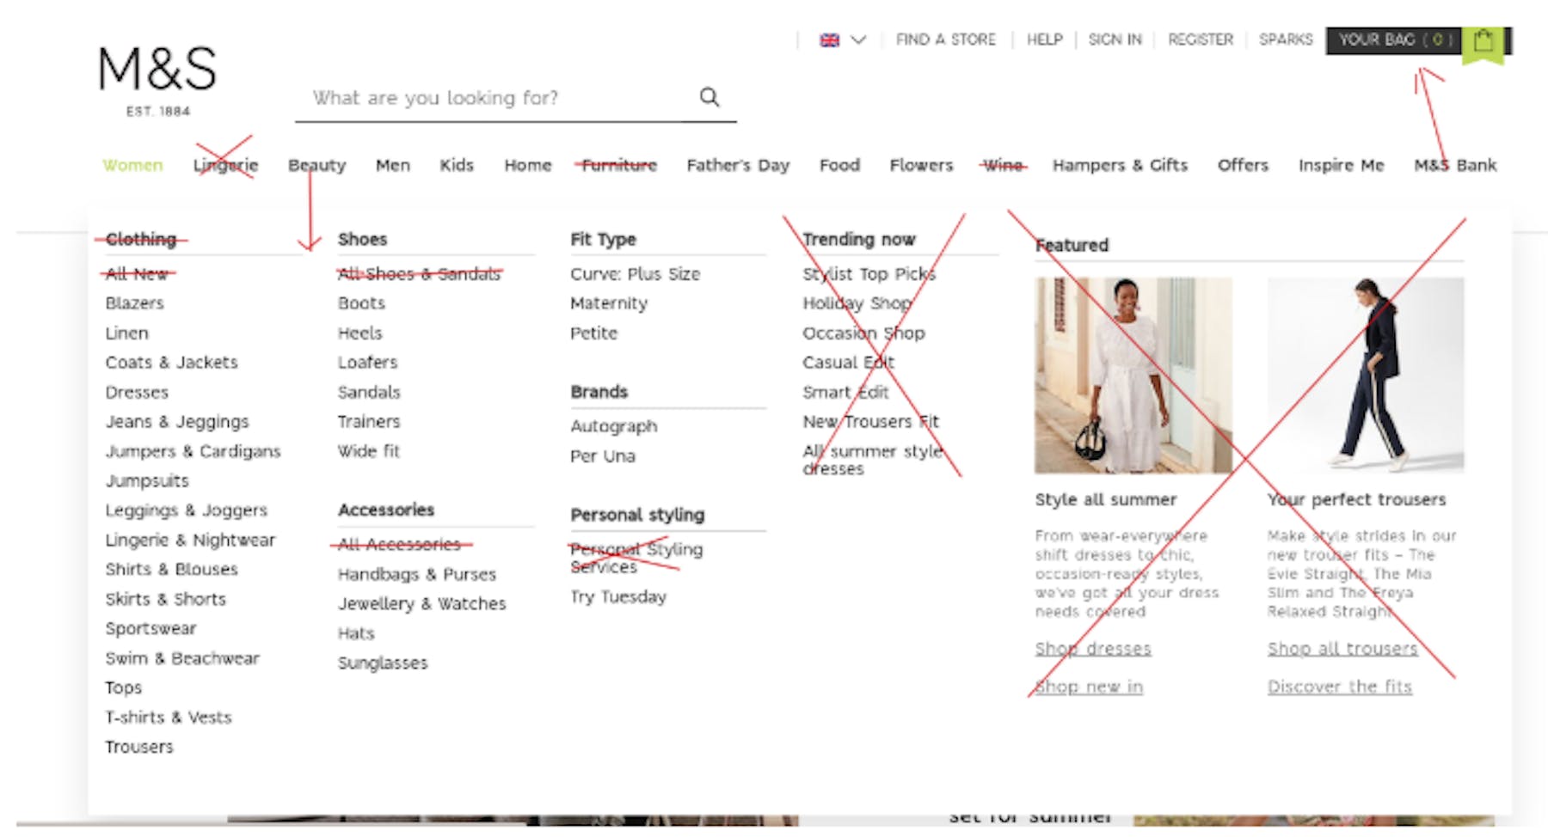Image resolution: width=1548 pixels, height=837 pixels.
Task: Open Autograph brand
Action: pos(613,427)
